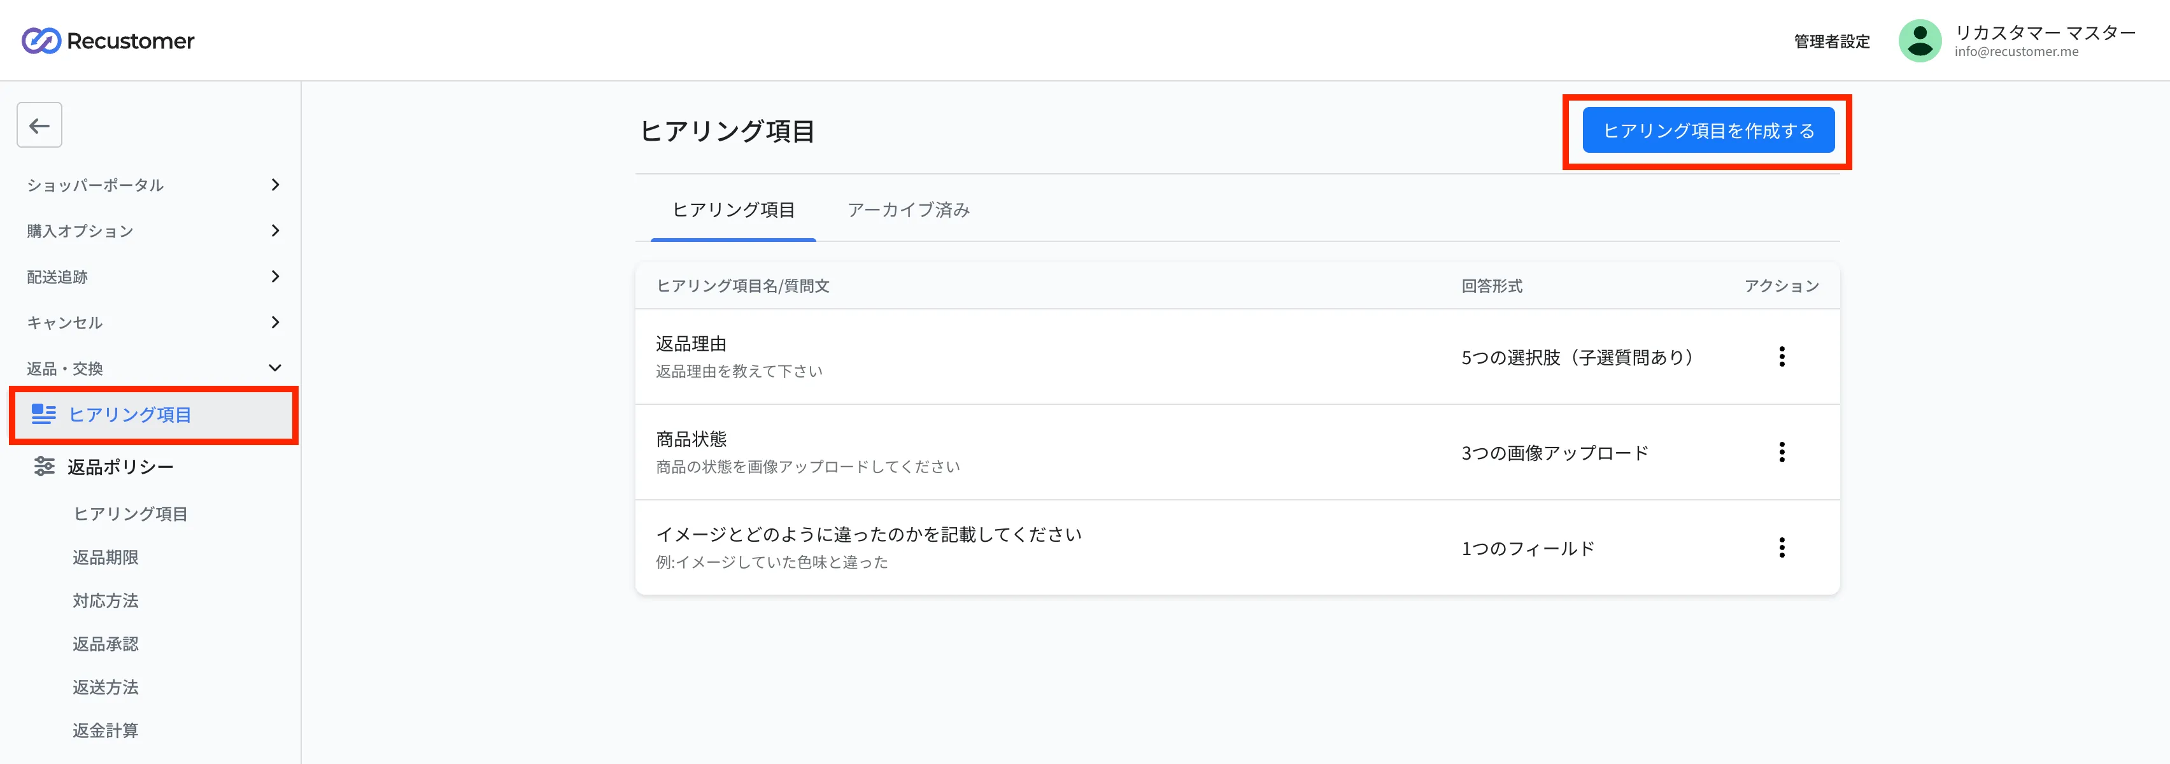Click 返品理由を教えて下さい description text
The image size is (2170, 764).
[739, 371]
